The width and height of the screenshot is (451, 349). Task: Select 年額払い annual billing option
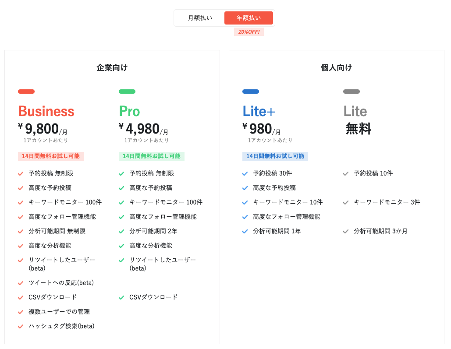(x=249, y=18)
